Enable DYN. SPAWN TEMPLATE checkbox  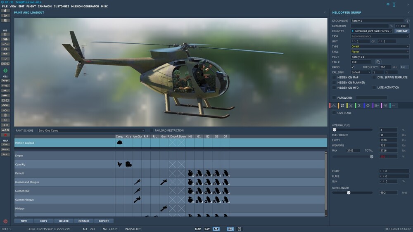click(x=374, y=78)
